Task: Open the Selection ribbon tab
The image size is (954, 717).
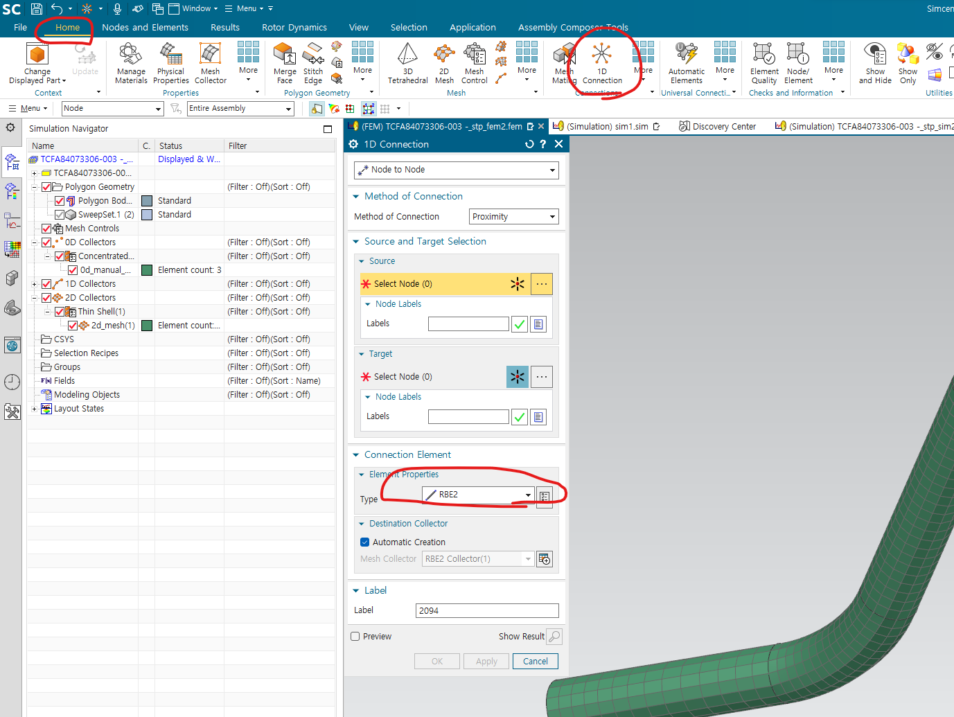Action: pyautogui.click(x=409, y=28)
